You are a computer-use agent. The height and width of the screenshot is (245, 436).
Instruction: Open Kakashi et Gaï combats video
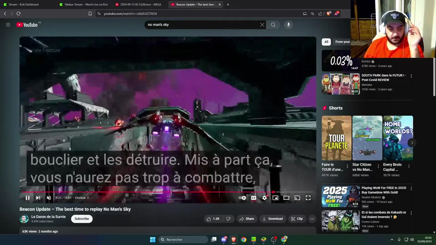(341, 221)
